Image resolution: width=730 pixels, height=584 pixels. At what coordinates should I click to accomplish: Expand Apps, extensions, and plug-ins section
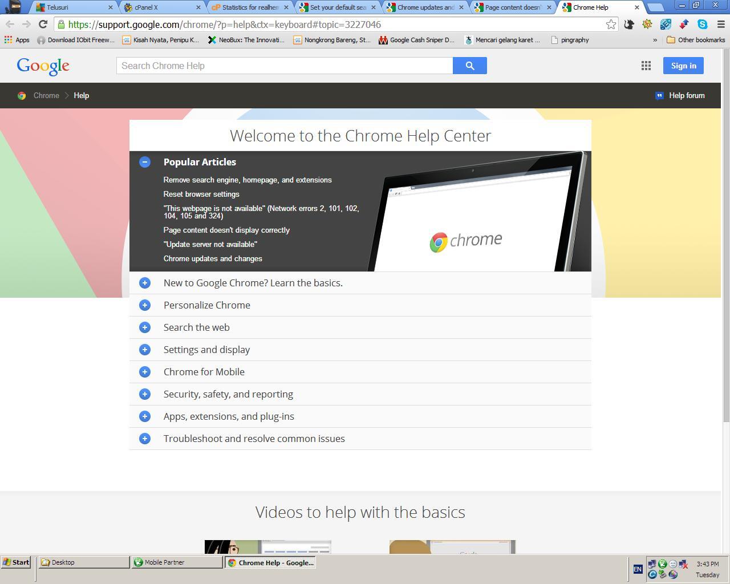pos(145,416)
